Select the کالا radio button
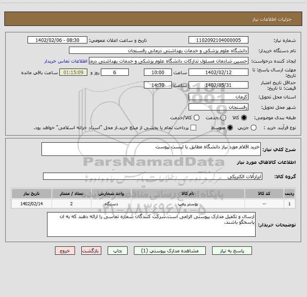 244,118
